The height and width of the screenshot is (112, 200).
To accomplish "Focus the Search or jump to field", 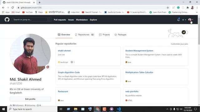I will pos(32,20).
